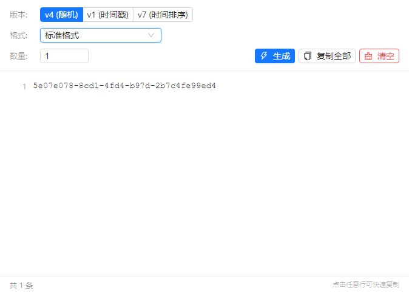Click the 生成 generate button
Screen dimensions: 409x293
coord(275,56)
